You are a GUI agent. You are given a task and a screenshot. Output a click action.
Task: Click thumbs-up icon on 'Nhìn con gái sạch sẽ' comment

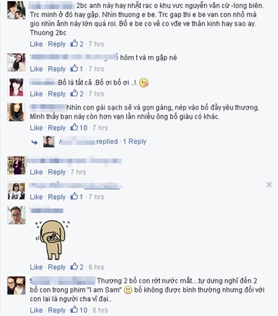click(74, 127)
